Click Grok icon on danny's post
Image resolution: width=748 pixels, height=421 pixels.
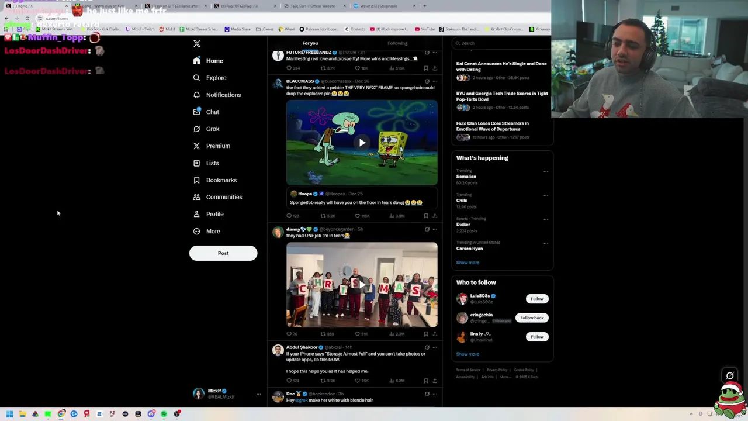[x=427, y=229]
